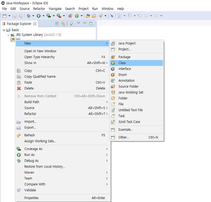
Task: Choose Refresh in the context menu
Action: pyautogui.click(x=62, y=135)
